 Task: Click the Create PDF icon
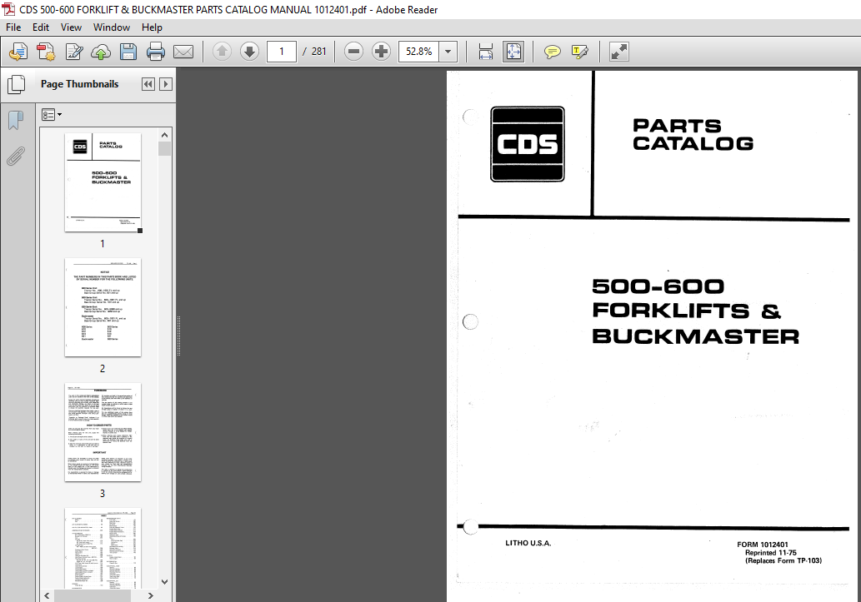(46, 52)
